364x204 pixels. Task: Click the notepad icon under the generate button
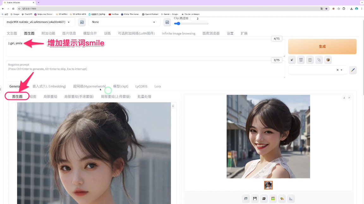310,60
